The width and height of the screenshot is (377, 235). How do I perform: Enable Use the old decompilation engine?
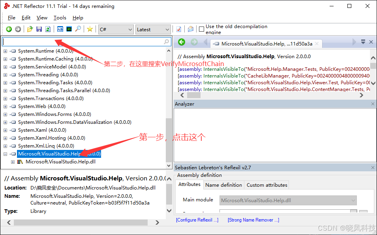pyautogui.click(x=202, y=29)
